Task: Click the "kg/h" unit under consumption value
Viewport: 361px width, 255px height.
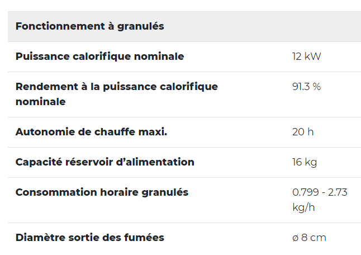Action: 302,207
